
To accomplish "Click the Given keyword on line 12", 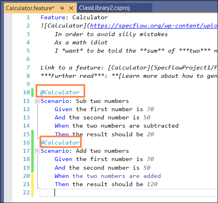I will (63, 109).
